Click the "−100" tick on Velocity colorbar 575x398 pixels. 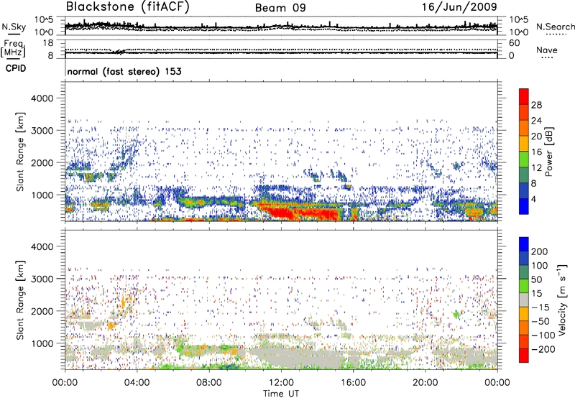click(543, 335)
